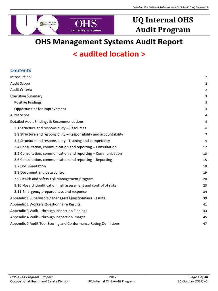
Task: Open the Audit Criteria contents entry
Action: tap(21, 90)
